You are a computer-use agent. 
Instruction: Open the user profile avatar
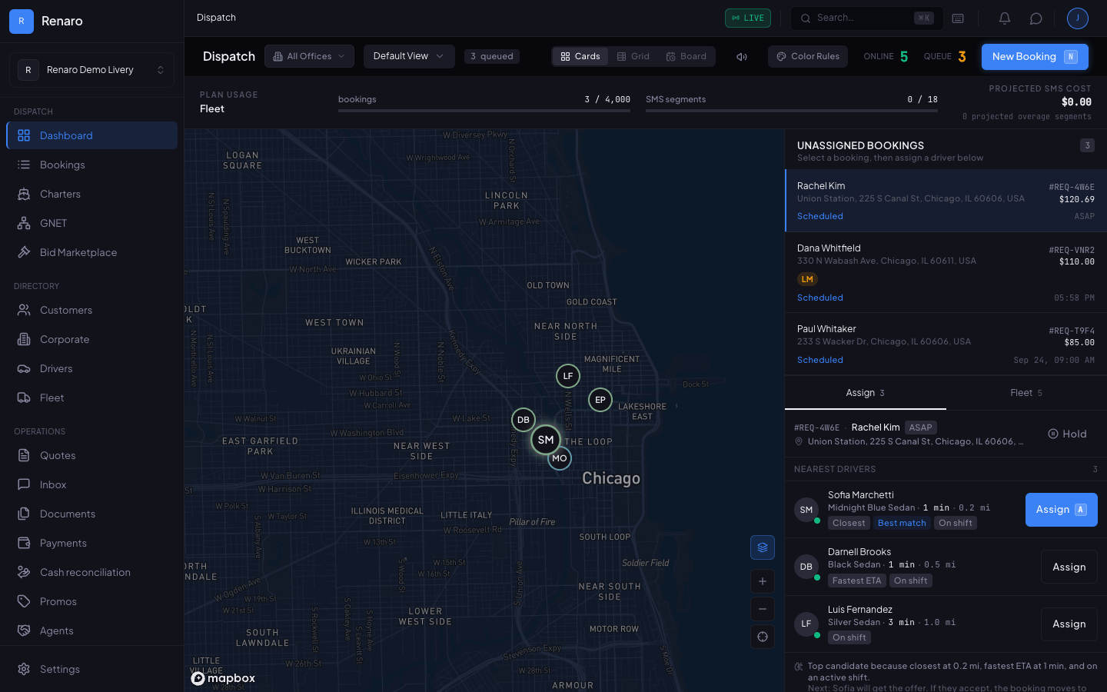[1078, 18]
